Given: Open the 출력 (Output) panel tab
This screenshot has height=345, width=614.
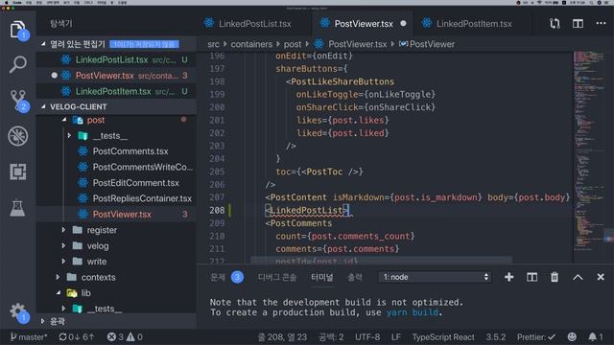Looking at the screenshot, I should [x=355, y=277].
